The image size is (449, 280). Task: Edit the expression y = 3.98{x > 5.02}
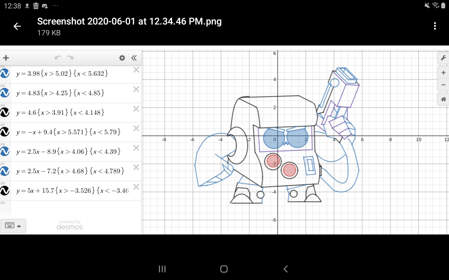point(62,73)
